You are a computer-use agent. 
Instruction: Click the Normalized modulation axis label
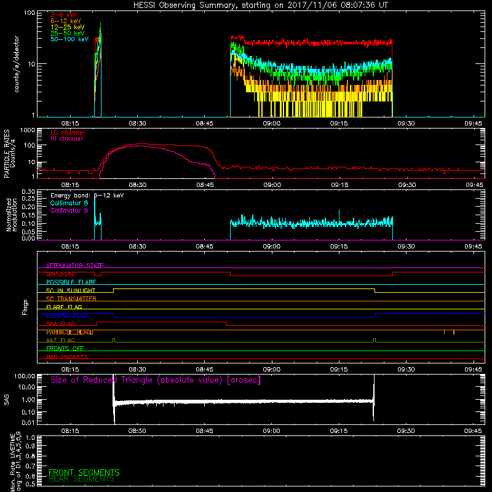[11, 215]
